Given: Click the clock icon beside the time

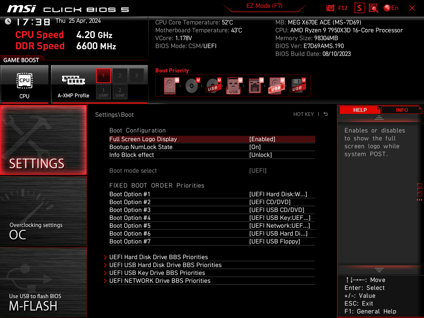Looking at the screenshot, I should click(x=8, y=22).
